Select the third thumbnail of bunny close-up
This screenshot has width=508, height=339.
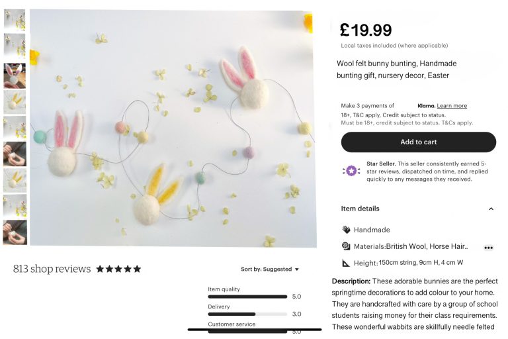tap(15, 76)
